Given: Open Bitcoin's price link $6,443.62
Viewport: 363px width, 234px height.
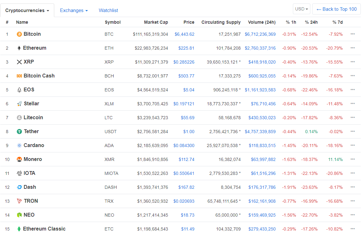Looking at the screenshot, I should click(x=184, y=34).
